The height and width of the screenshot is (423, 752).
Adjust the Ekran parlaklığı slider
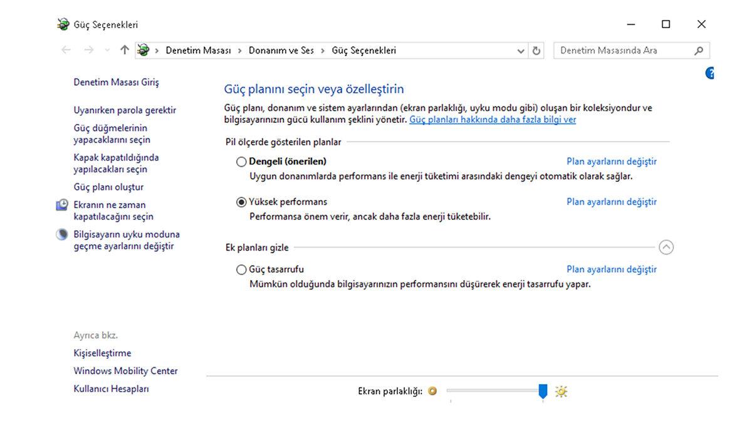543,390
